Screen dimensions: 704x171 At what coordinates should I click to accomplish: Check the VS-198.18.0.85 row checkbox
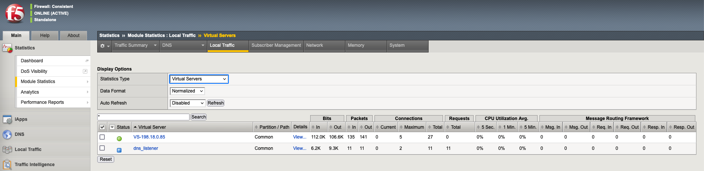[x=102, y=137]
